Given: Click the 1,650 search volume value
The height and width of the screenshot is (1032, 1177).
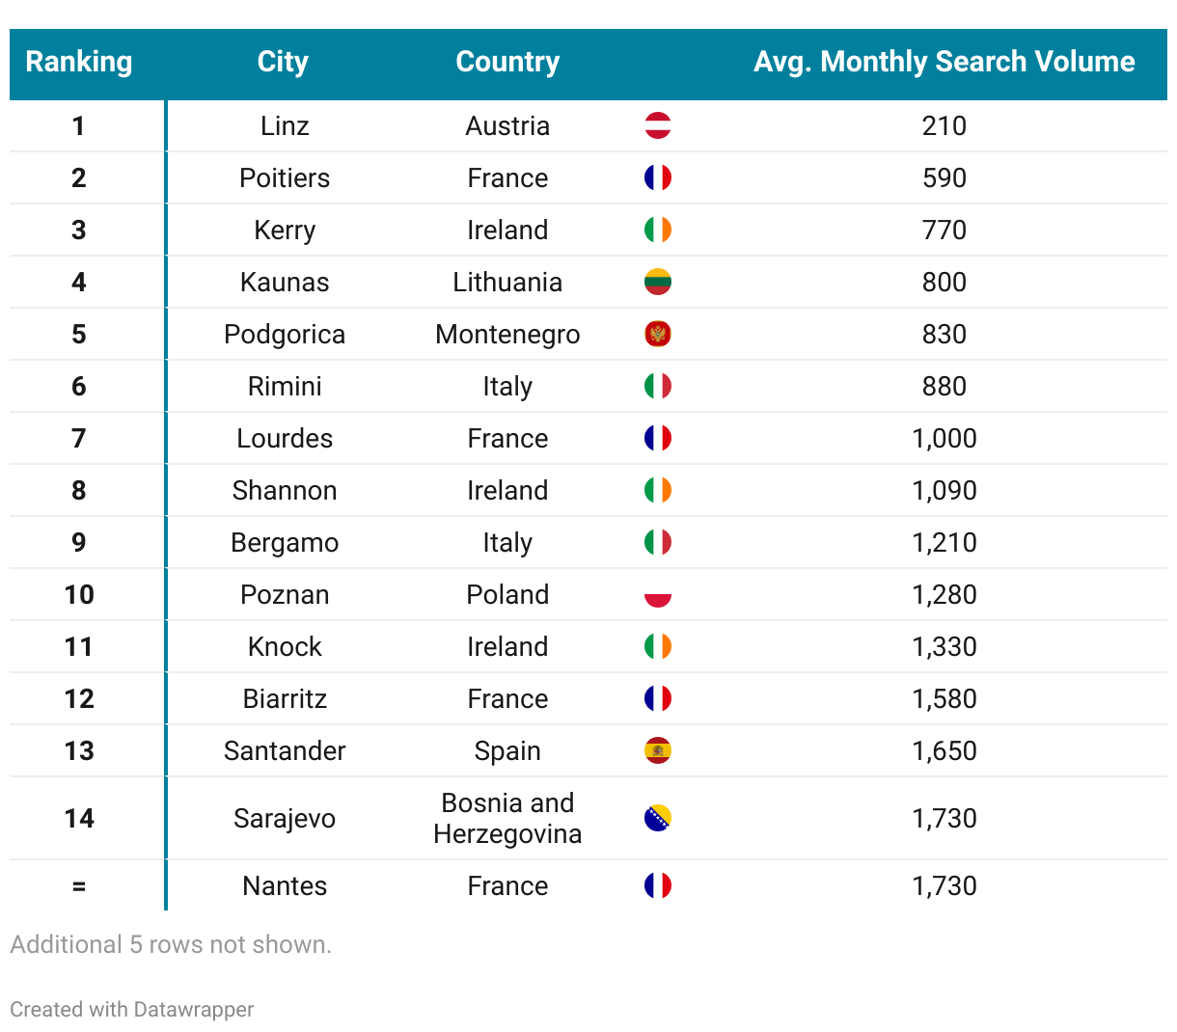Looking at the screenshot, I should pyautogui.click(x=944, y=751).
